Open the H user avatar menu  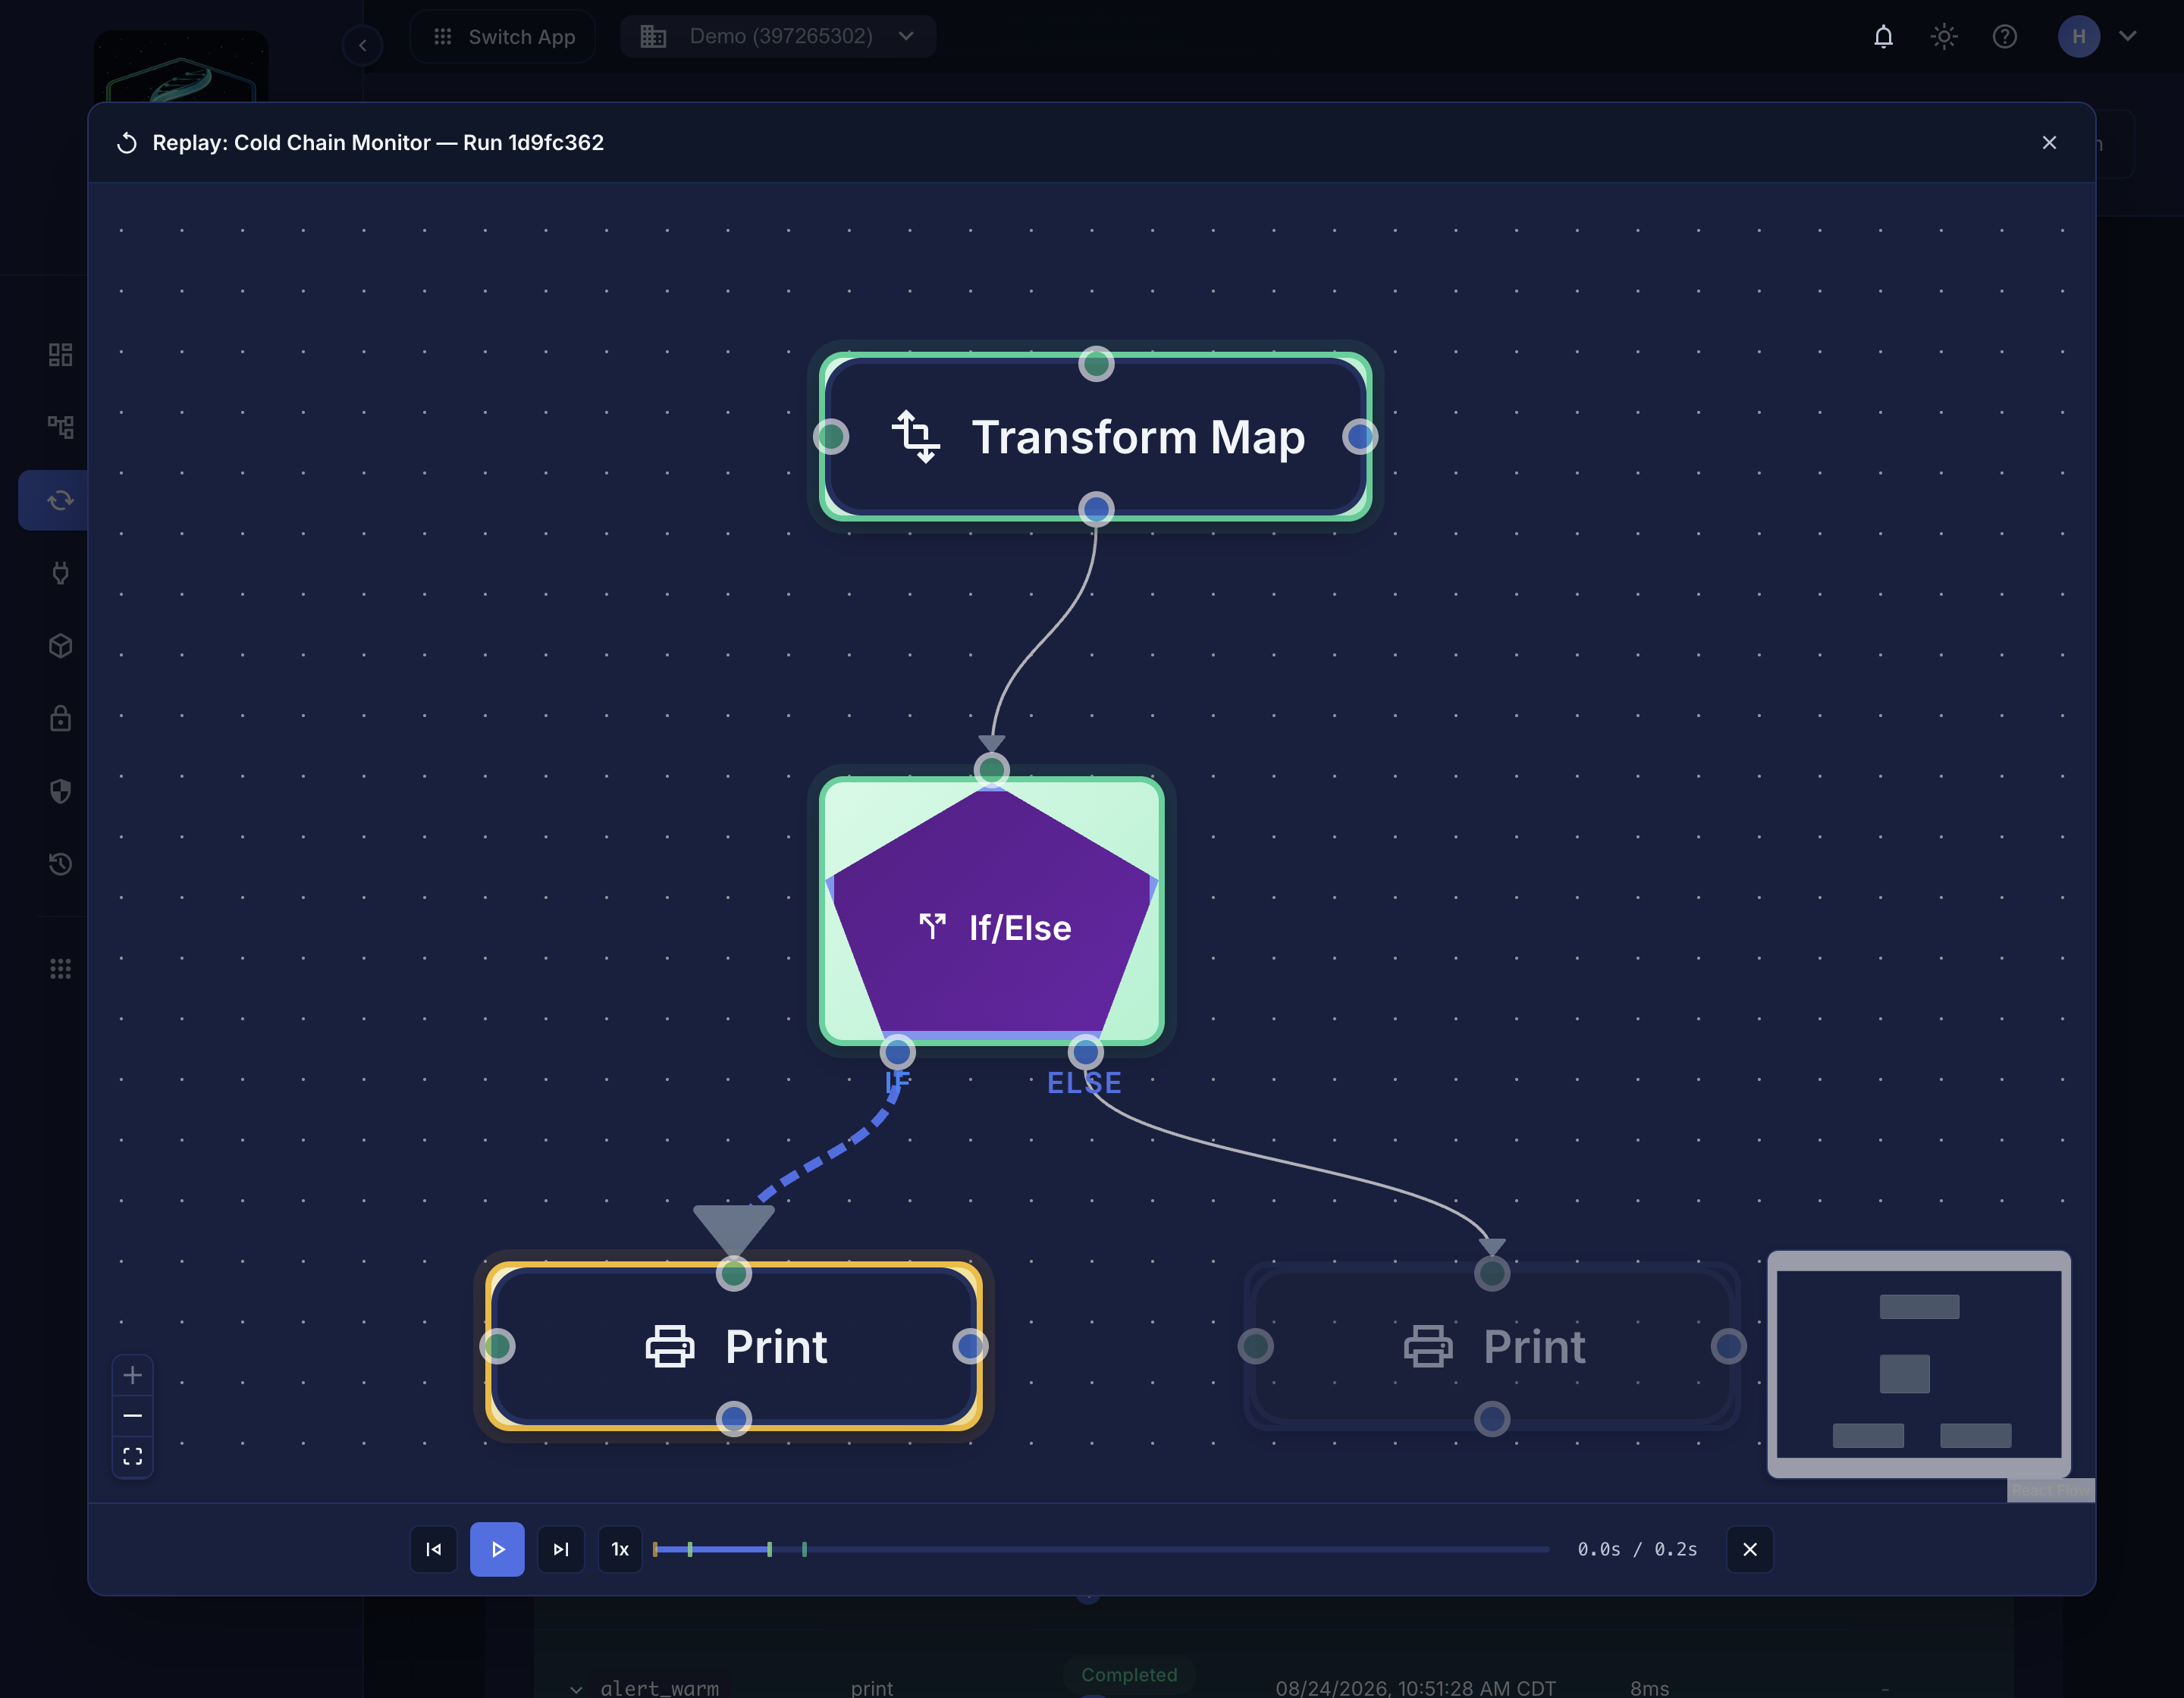click(2079, 37)
